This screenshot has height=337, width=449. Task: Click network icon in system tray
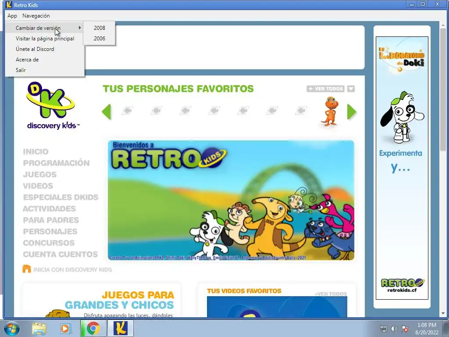coord(383,329)
